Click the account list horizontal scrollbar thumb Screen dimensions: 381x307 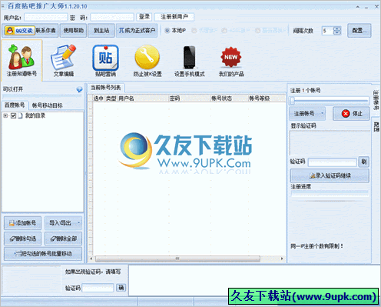click(x=177, y=259)
